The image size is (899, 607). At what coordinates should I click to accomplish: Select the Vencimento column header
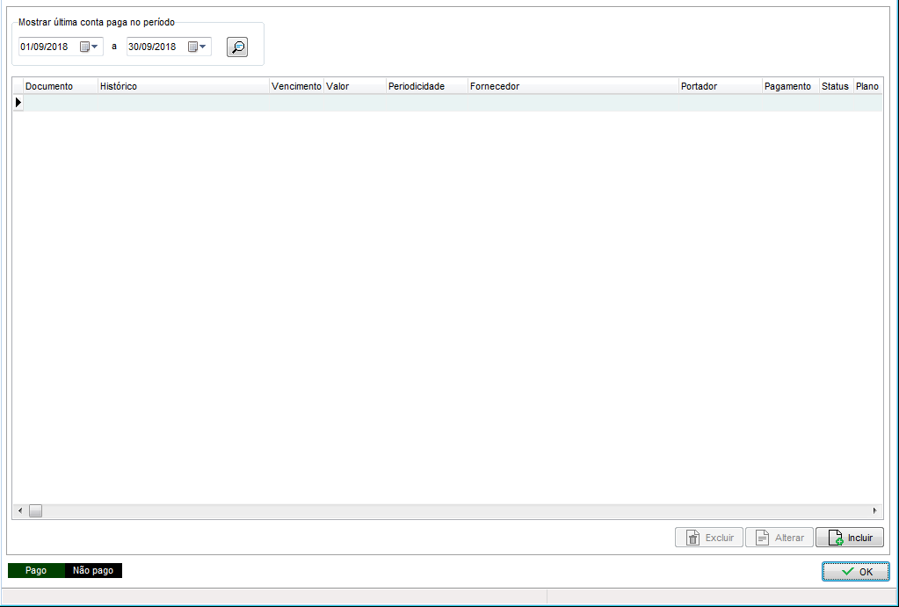[296, 86]
